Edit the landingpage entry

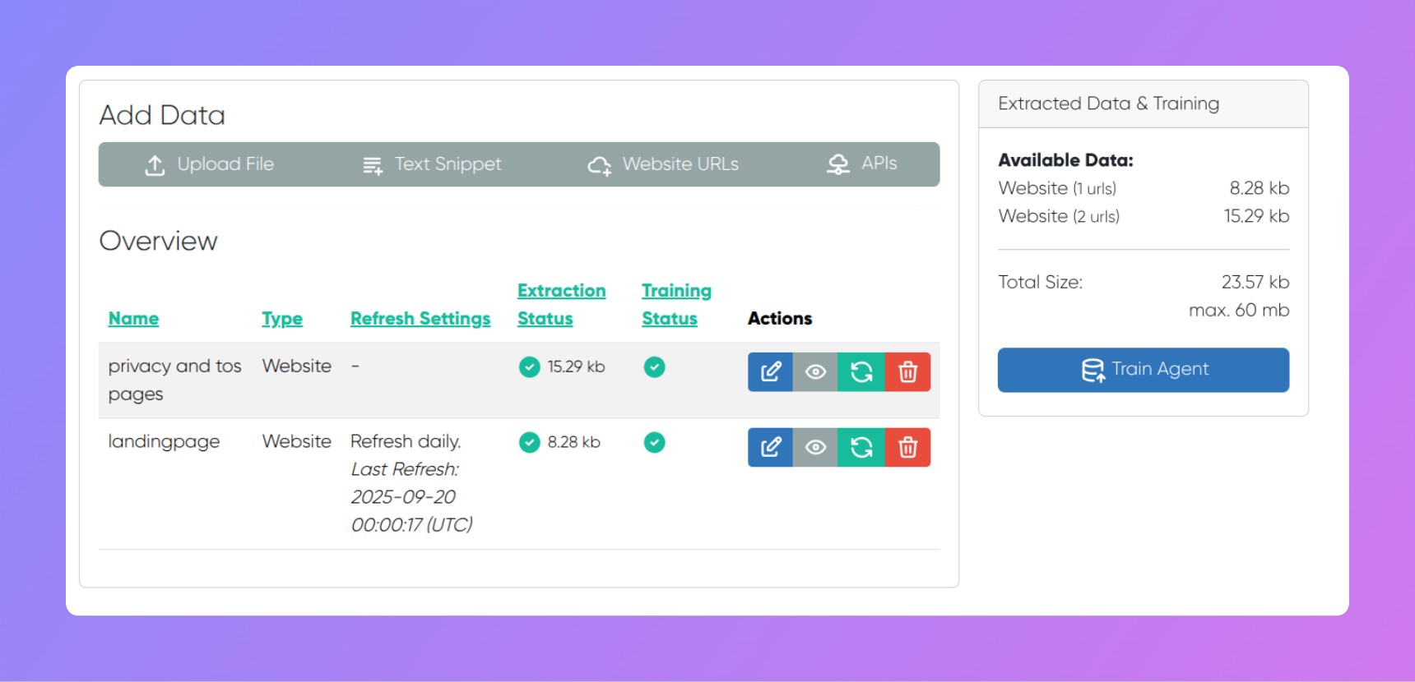(x=770, y=447)
